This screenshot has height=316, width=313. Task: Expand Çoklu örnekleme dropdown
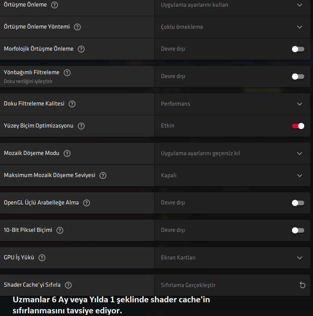point(232,27)
